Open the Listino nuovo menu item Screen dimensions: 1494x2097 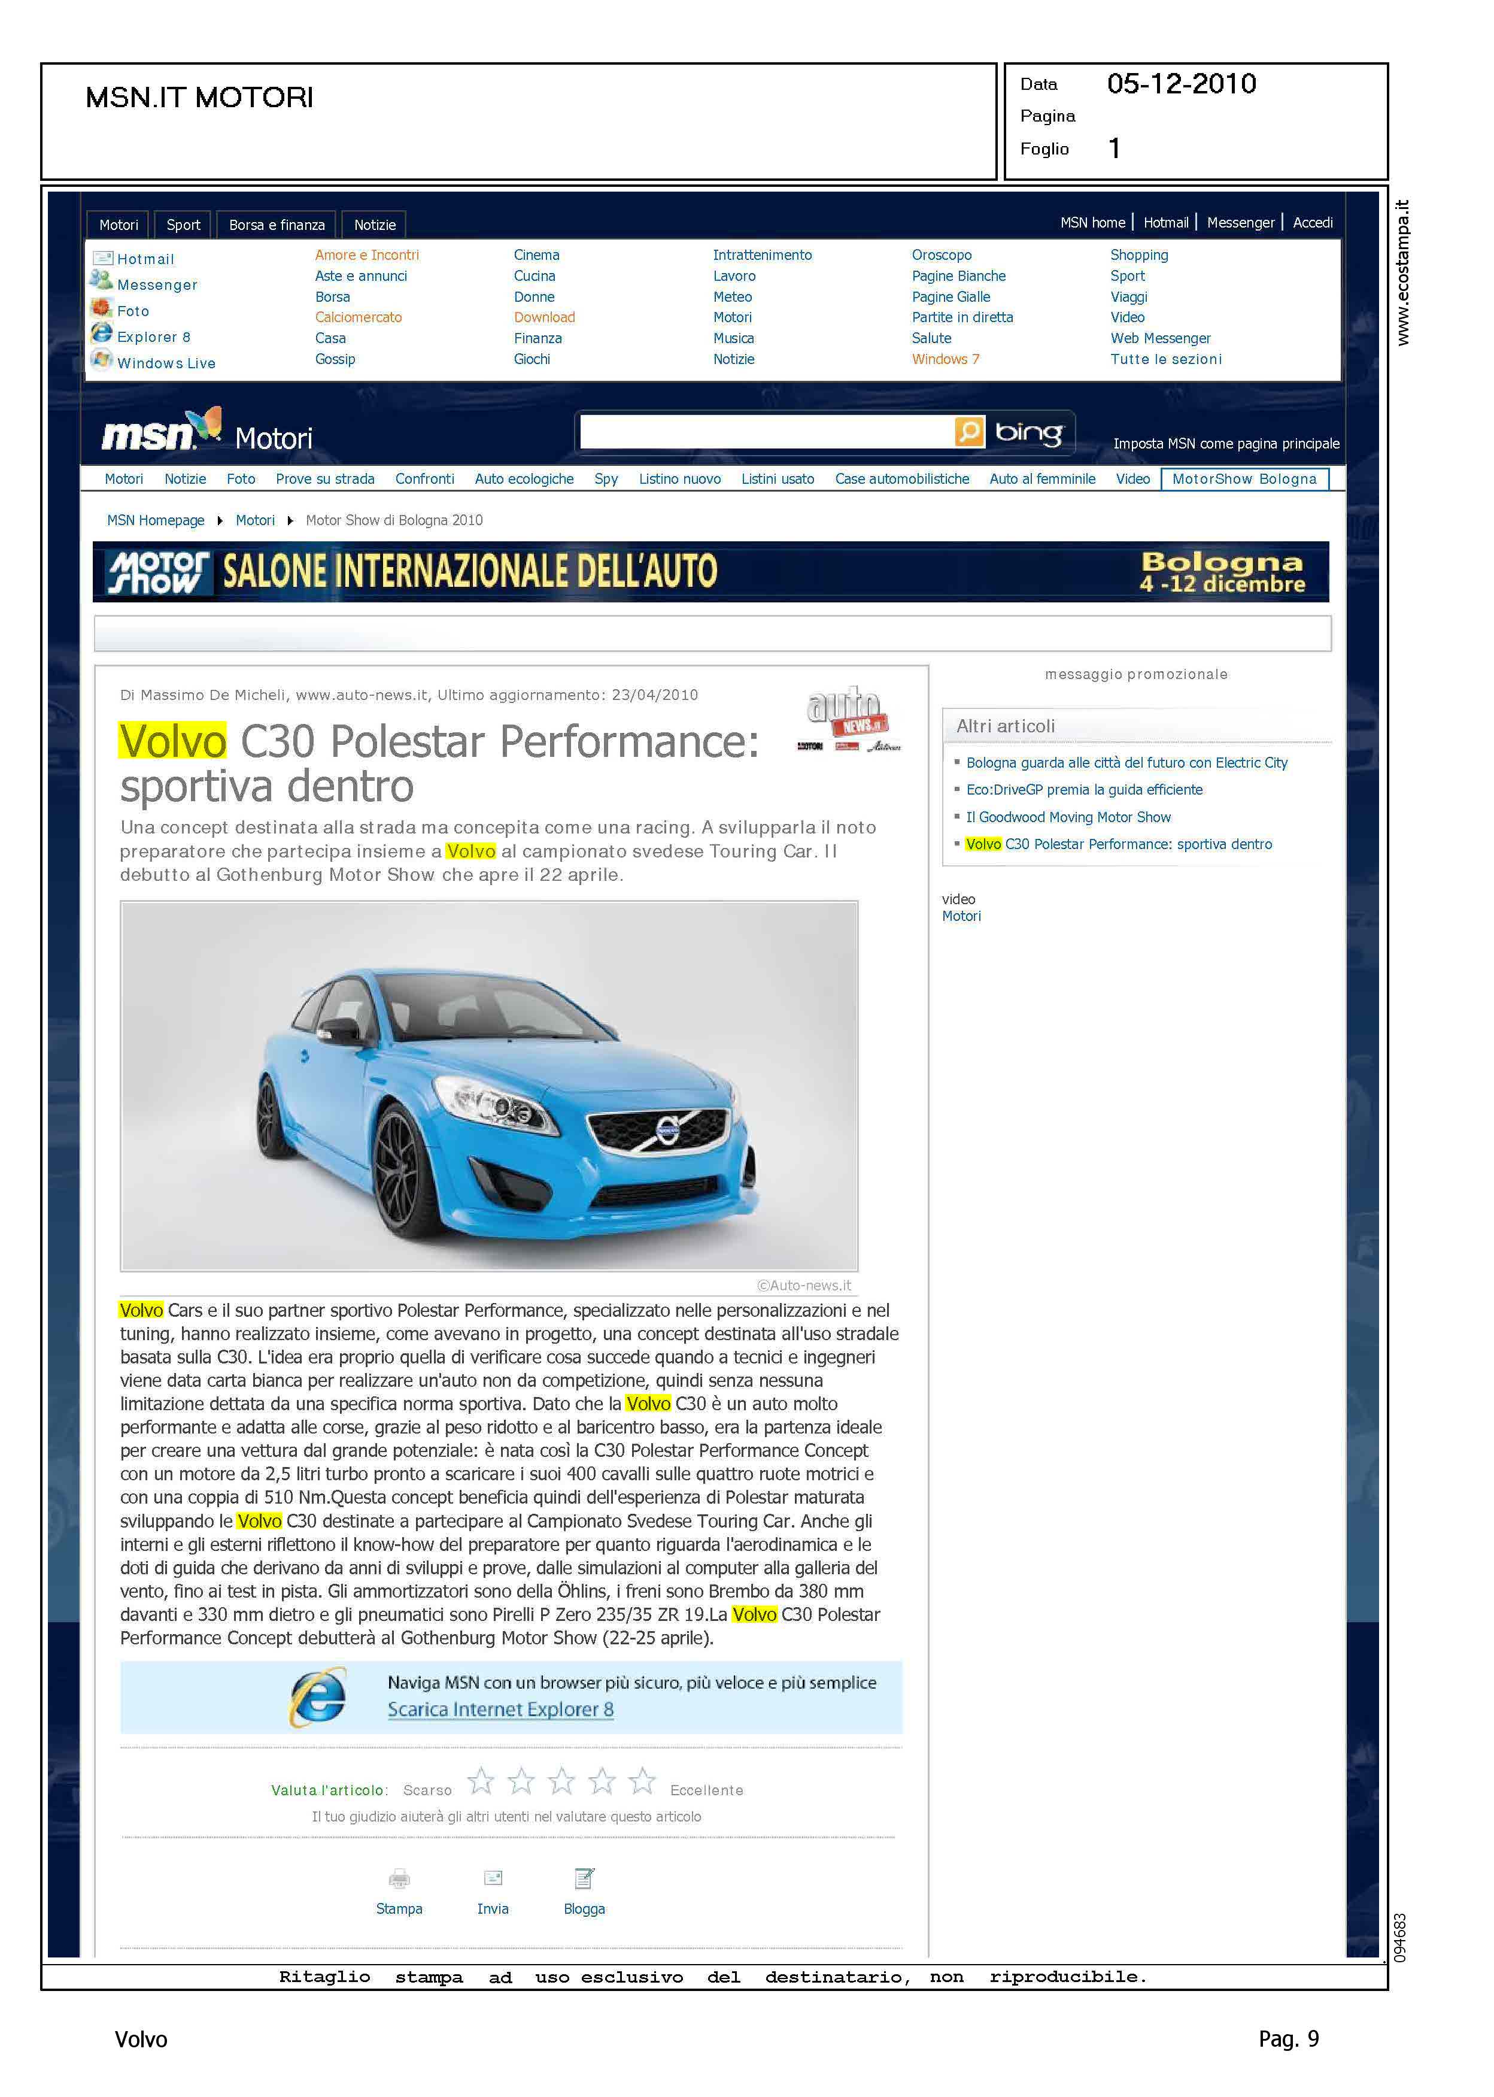(x=680, y=480)
